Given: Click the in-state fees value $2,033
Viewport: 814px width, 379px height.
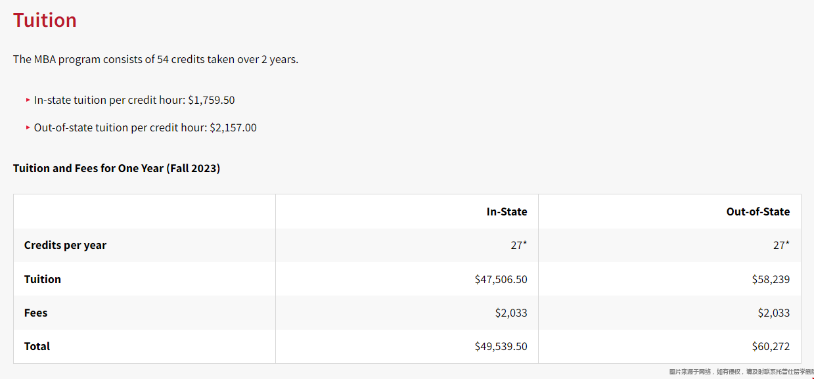Looking at the screenshot, I should coord(511,313).
